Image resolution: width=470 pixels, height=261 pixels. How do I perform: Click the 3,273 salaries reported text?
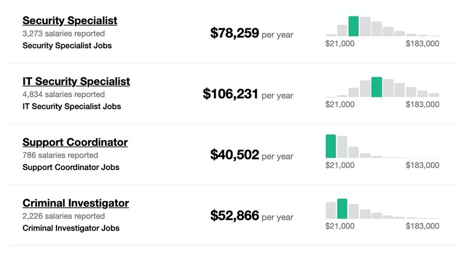(x=63, y=33)
